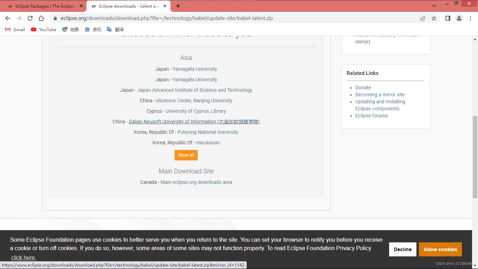Viewport: 478px width, 269px height.
Task: Close the Eclipse downloads tab
Action: tap(164, 6)
